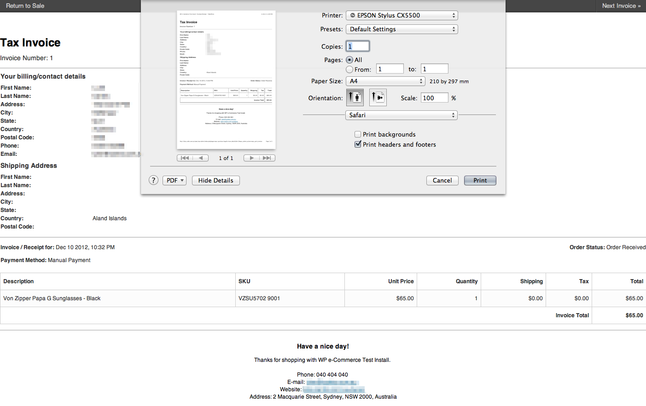This screenshot has width=646, height=406.
Task: Open the Safari options section dropdown
Action: pos(401,115)
